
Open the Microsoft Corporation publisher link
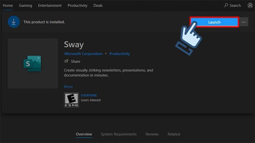(x=83, y=54)
